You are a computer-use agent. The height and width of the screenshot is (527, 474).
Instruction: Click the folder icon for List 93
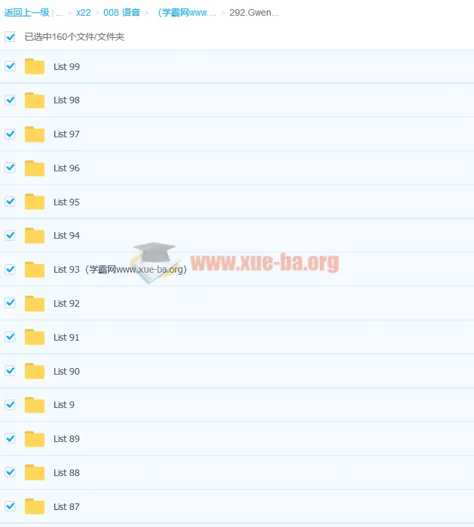tap(35, 269)
